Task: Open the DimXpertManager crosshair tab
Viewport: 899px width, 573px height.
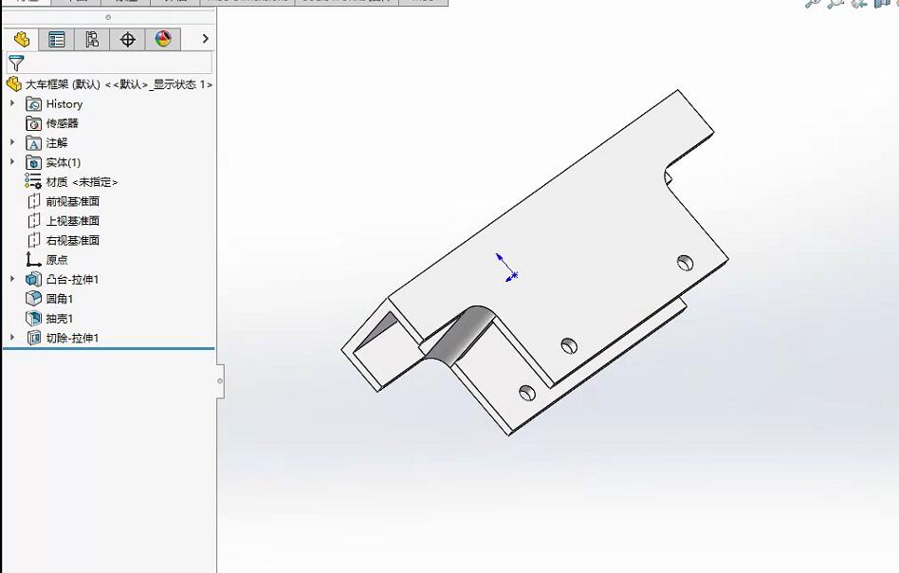Action: coord(127,40)
